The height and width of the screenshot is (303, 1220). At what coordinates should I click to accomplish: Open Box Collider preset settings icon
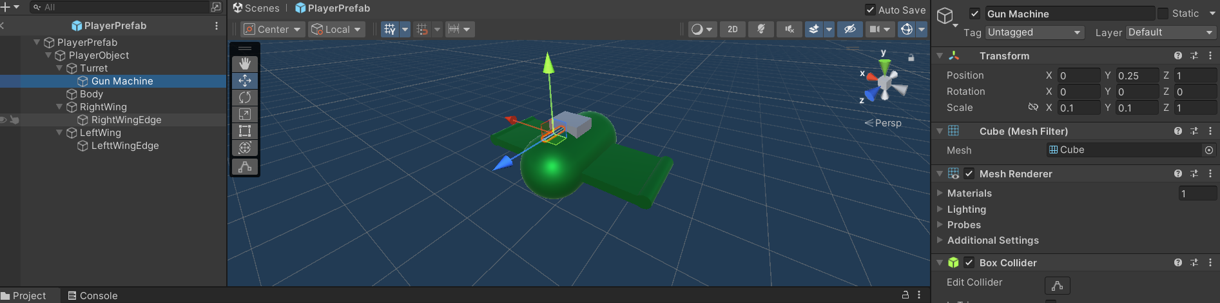click(x=1194, y=262)
